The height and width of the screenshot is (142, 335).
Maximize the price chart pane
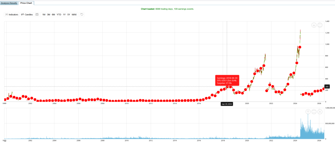(320, 25)
